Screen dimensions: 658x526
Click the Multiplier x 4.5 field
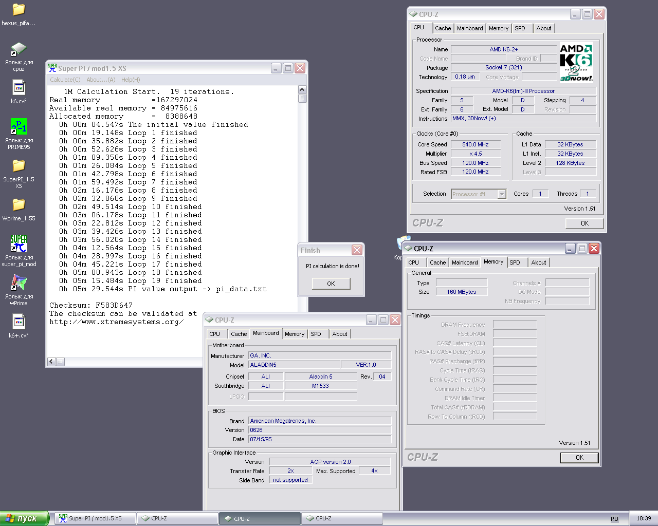pyautogui.click(x=476, y=154)
